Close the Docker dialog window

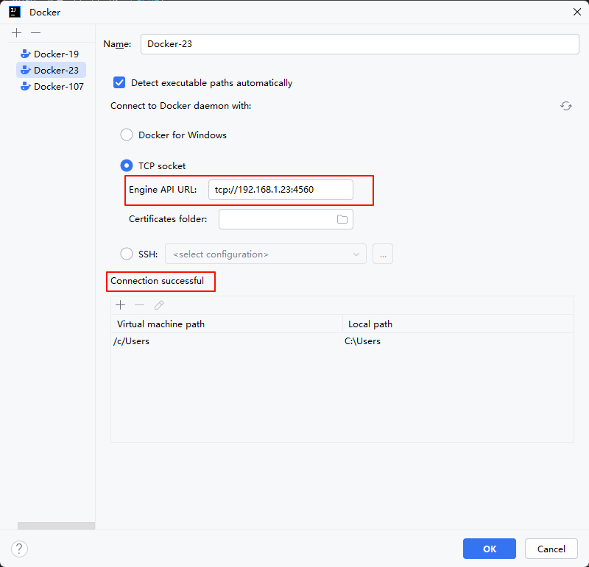pyautogui.click(x=577, y=12)
